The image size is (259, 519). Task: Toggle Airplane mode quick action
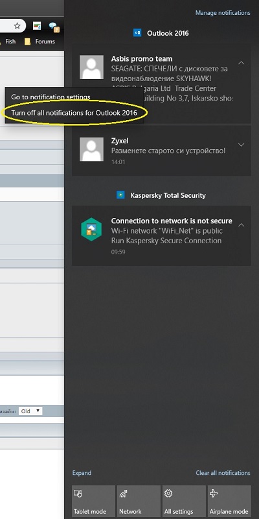229,501
